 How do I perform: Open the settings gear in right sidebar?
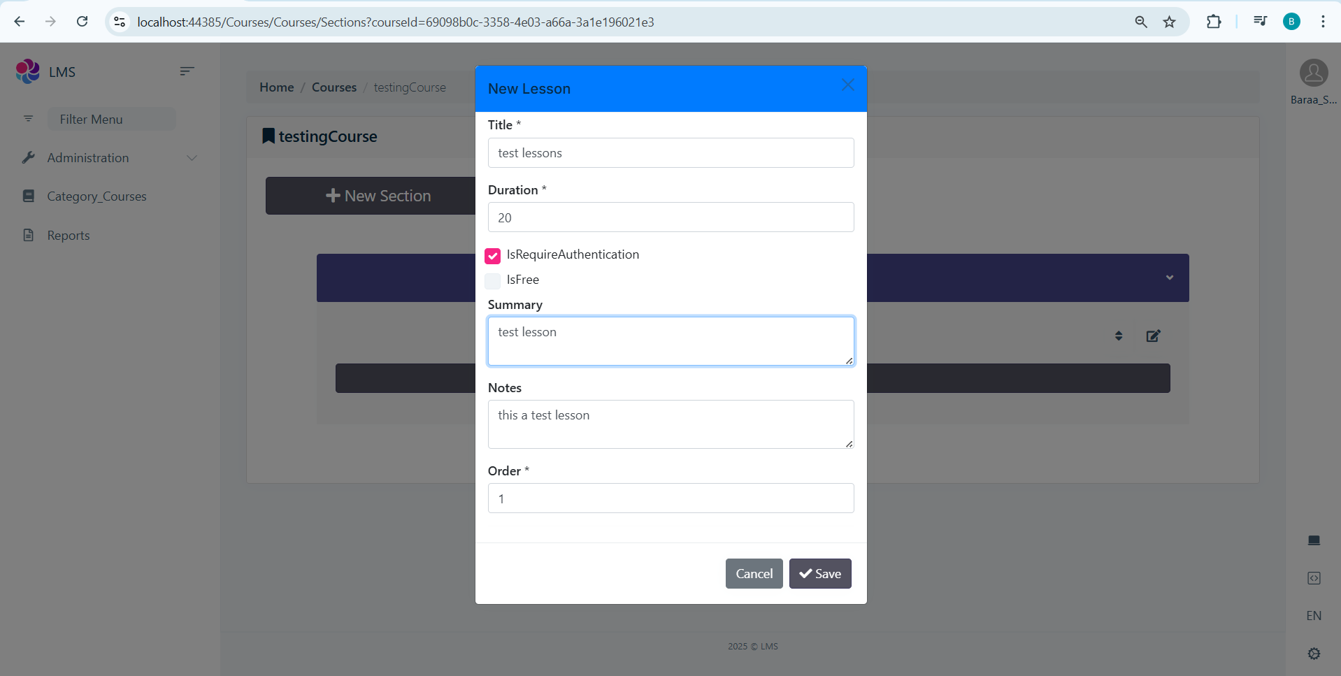[x=1314, y=654]
